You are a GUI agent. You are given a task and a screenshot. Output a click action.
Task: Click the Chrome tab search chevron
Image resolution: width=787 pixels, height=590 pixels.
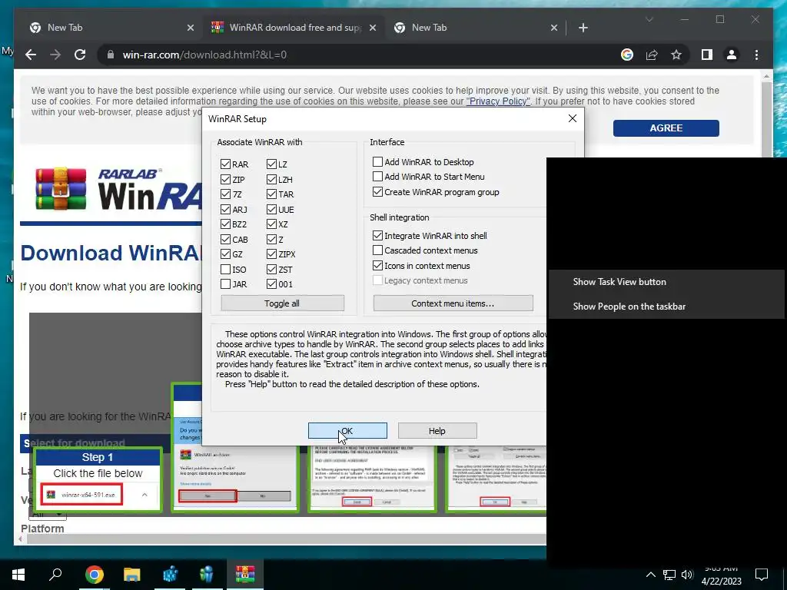[x=649, y=19]
